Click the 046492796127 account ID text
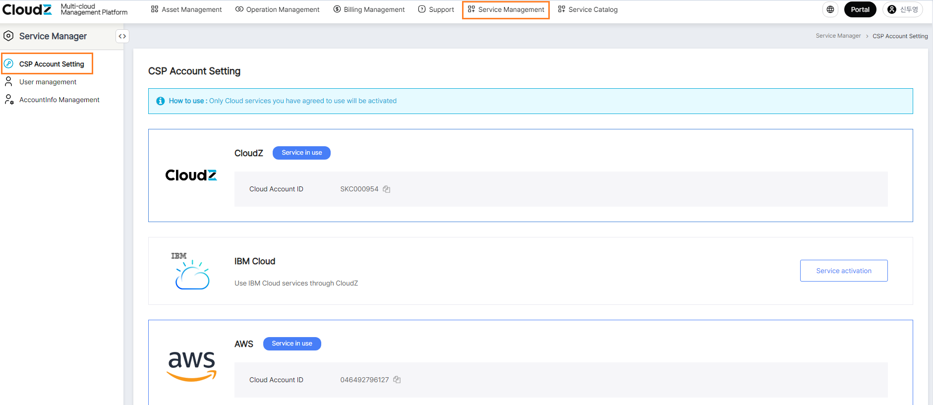933x405 pixels. (x=364, y=380)
